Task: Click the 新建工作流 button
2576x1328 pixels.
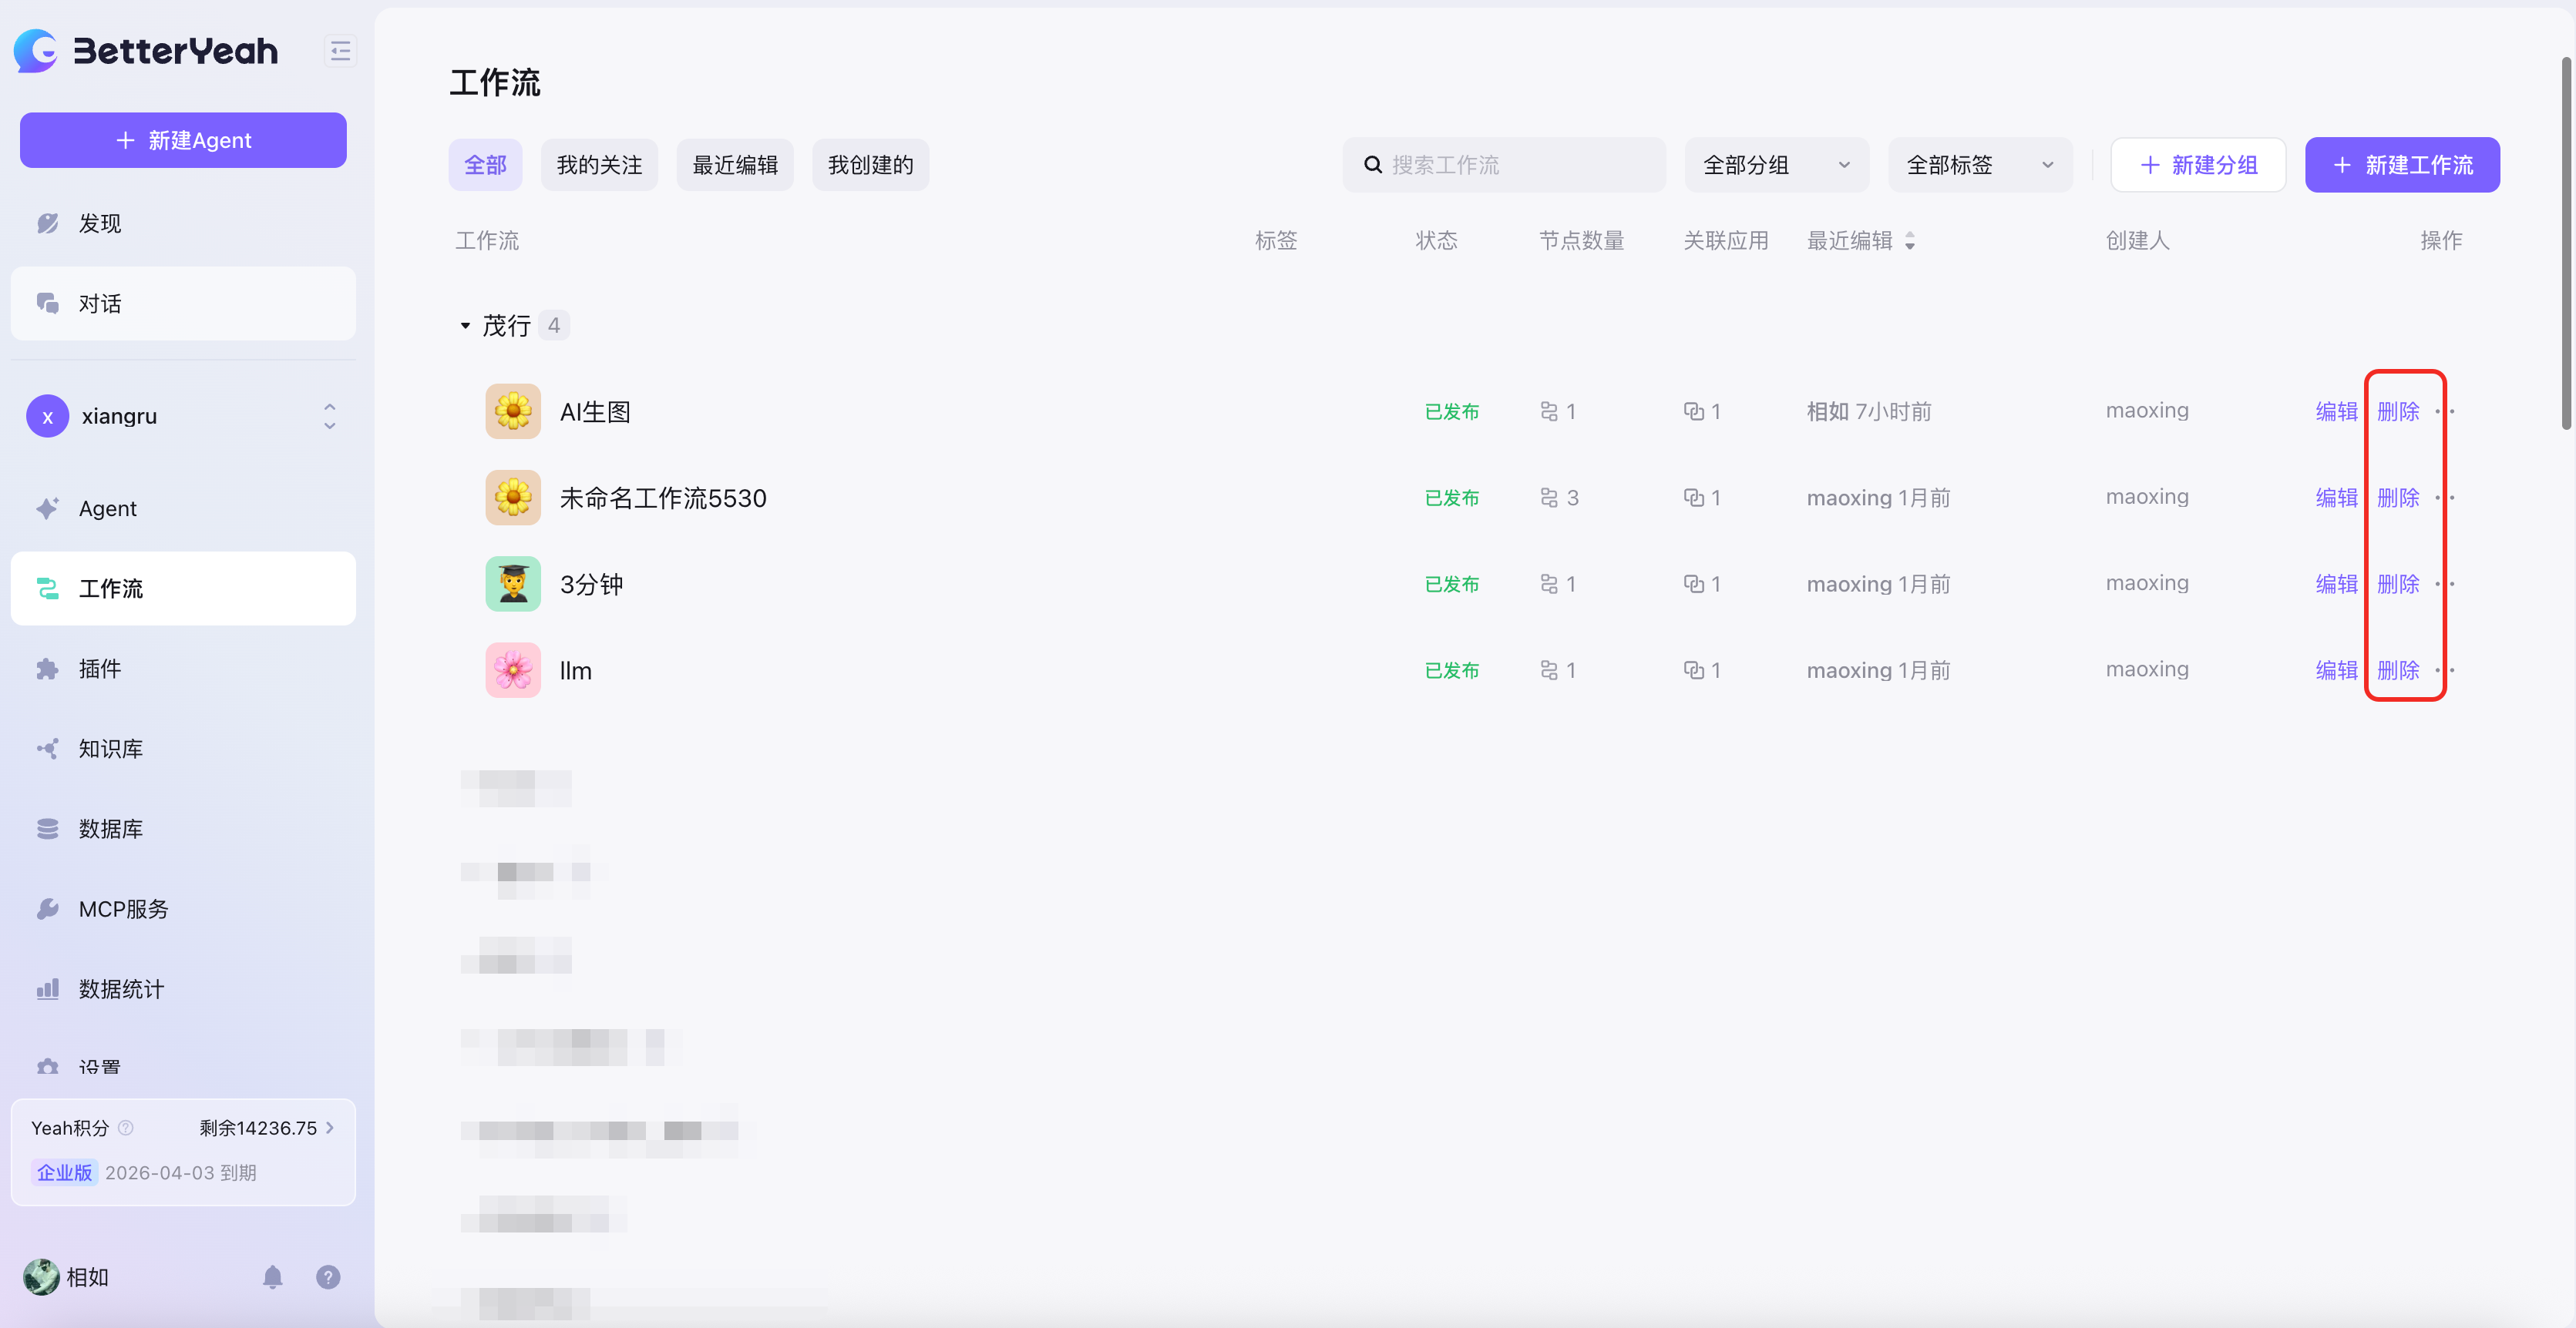Action: (2402, 165)
